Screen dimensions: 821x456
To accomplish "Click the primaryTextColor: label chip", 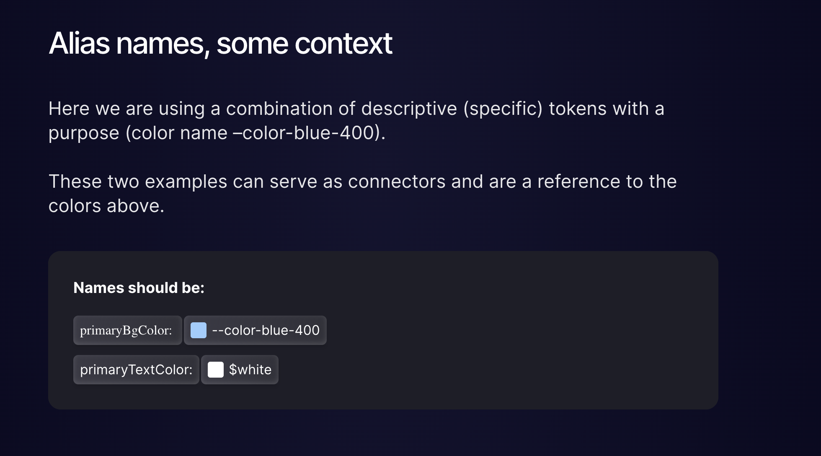I will (136, 370).
